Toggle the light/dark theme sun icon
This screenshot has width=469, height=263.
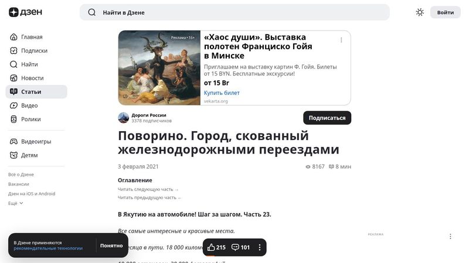point(420,12)
